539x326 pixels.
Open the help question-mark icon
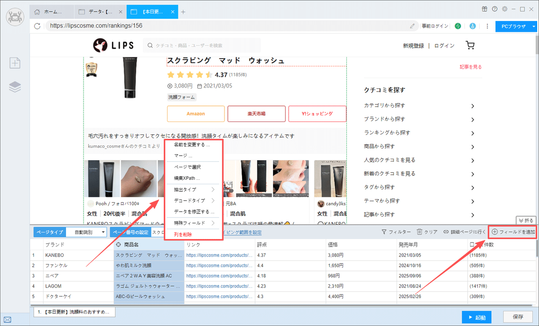tap(495, 9)
